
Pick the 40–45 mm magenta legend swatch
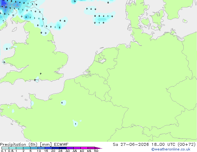point(84,148)
